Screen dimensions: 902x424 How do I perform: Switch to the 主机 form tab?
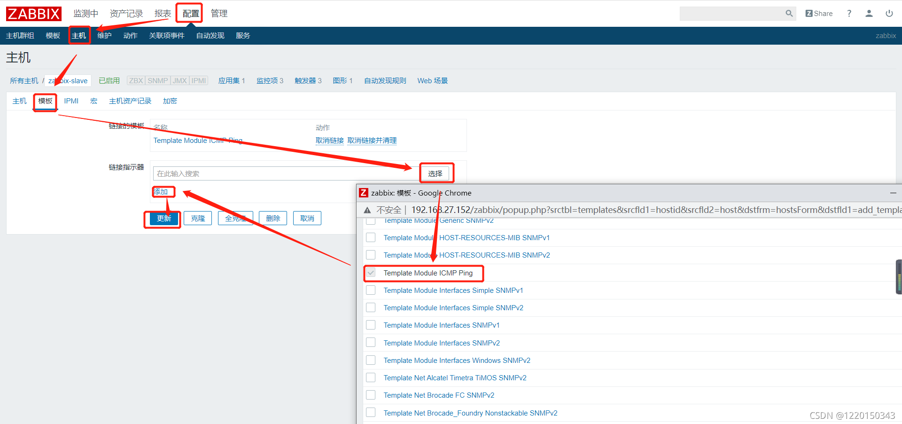20,101
